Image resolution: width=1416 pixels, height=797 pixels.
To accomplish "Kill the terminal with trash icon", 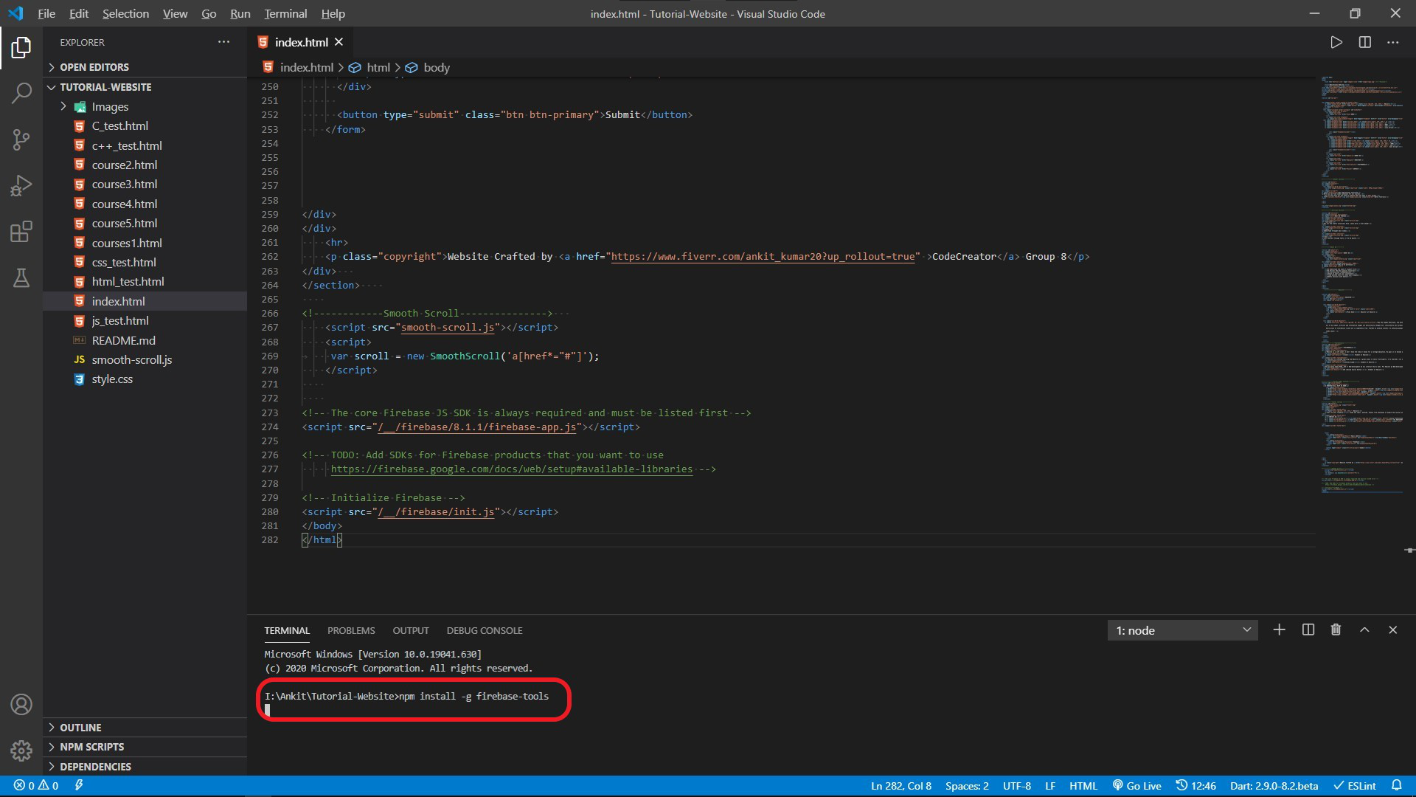I will 1336,630.
